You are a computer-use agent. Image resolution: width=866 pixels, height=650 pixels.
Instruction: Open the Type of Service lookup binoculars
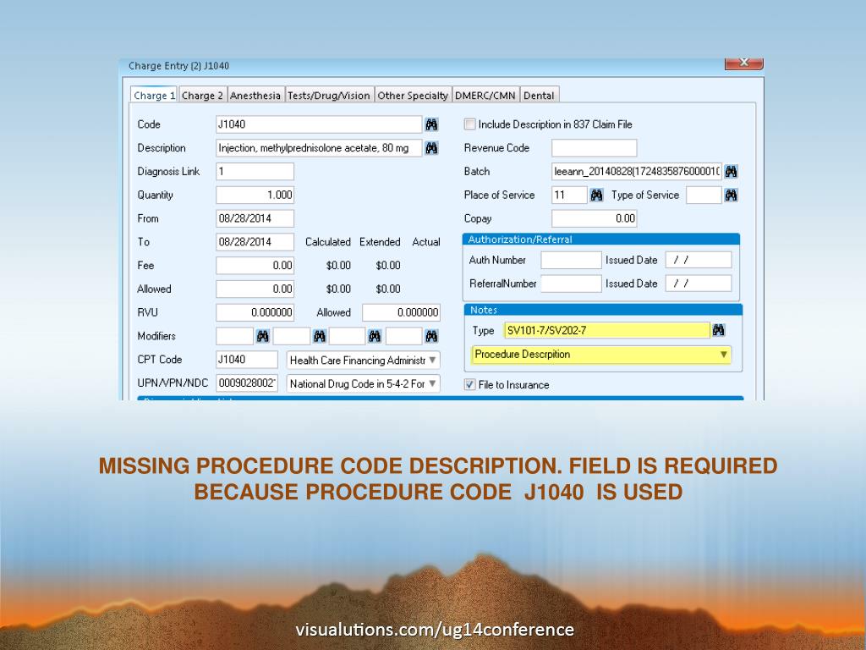point(732,196)
